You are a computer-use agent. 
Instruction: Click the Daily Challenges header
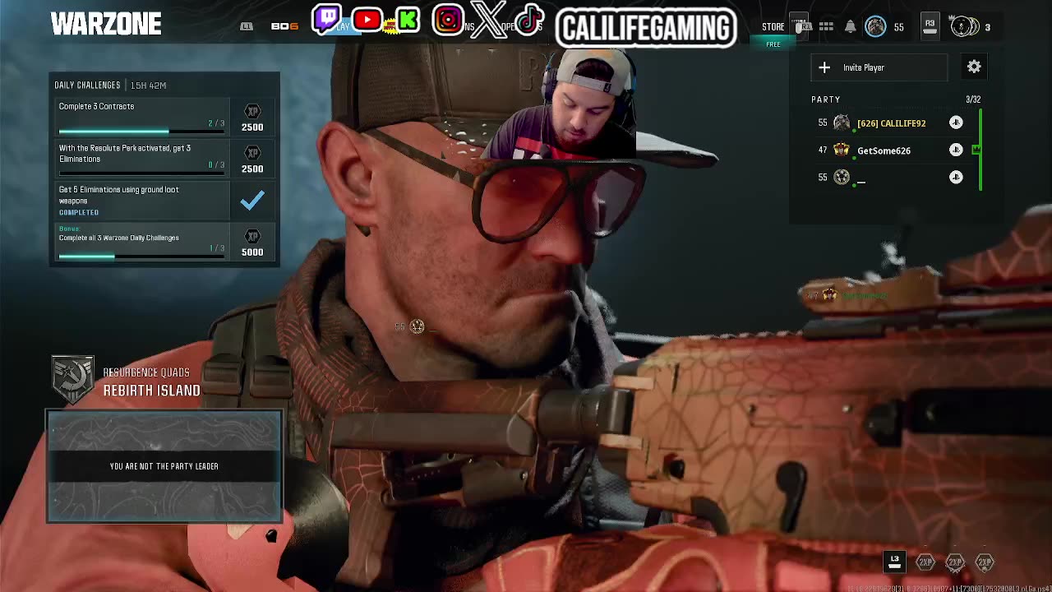point(87,86)
